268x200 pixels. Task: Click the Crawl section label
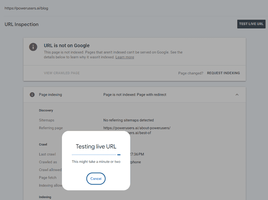pyautogui.click(x=43, y=144)
